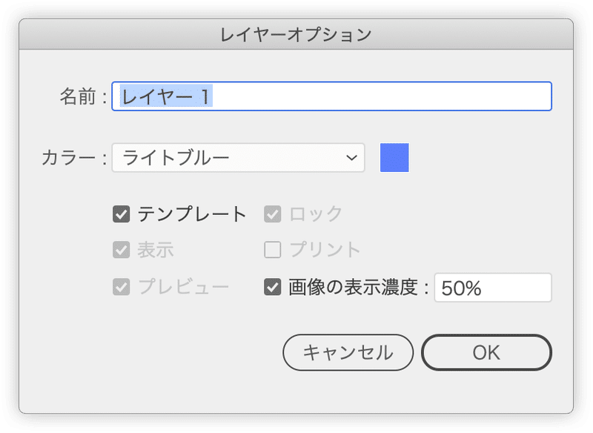Click the chevron arrow of the color dropdown
This screenshot has width=593, height=433.
[351, 158]
